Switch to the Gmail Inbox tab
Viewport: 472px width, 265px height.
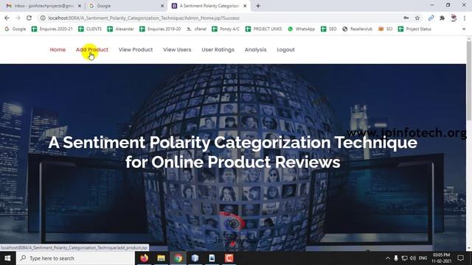coord(44,6)
